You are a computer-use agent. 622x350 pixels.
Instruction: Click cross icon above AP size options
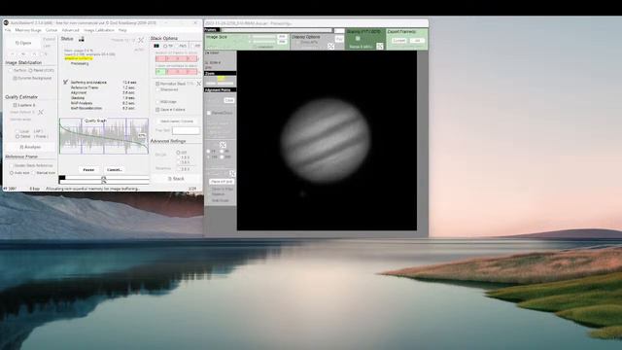coord(223,145)
